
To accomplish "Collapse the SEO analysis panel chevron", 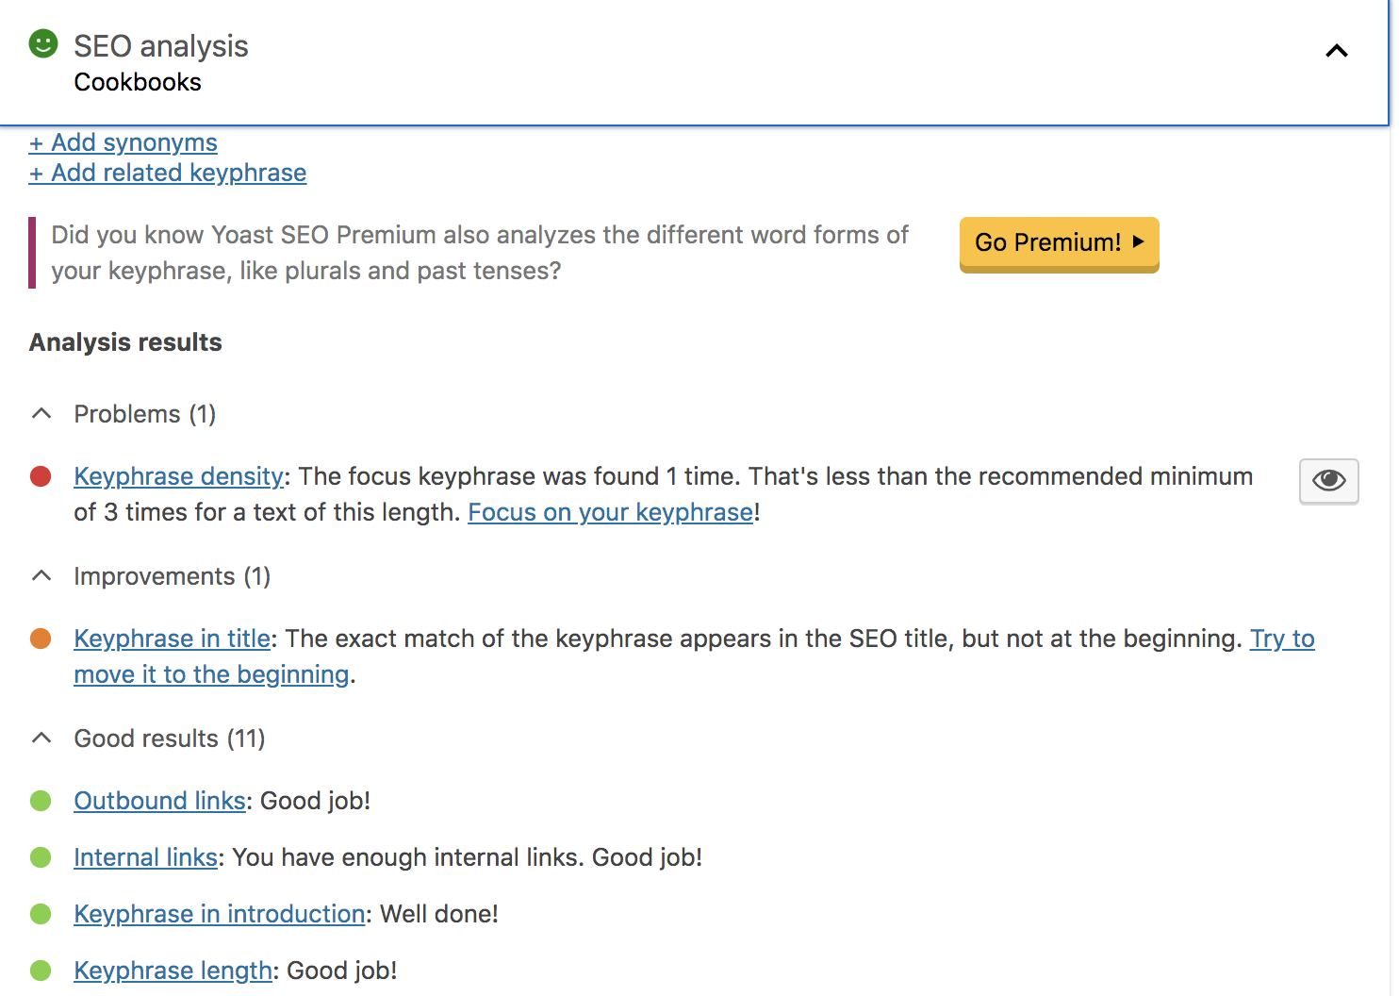I will click(x=1336, y=51).
